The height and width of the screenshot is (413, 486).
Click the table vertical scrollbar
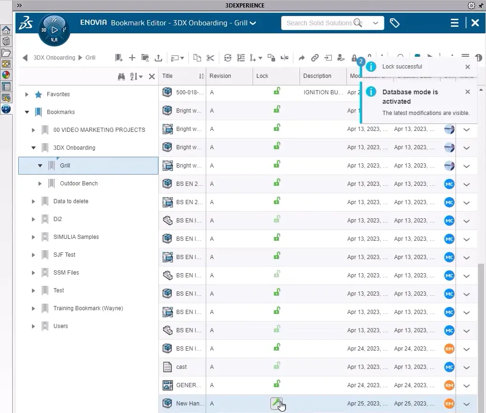click(481, 337)
